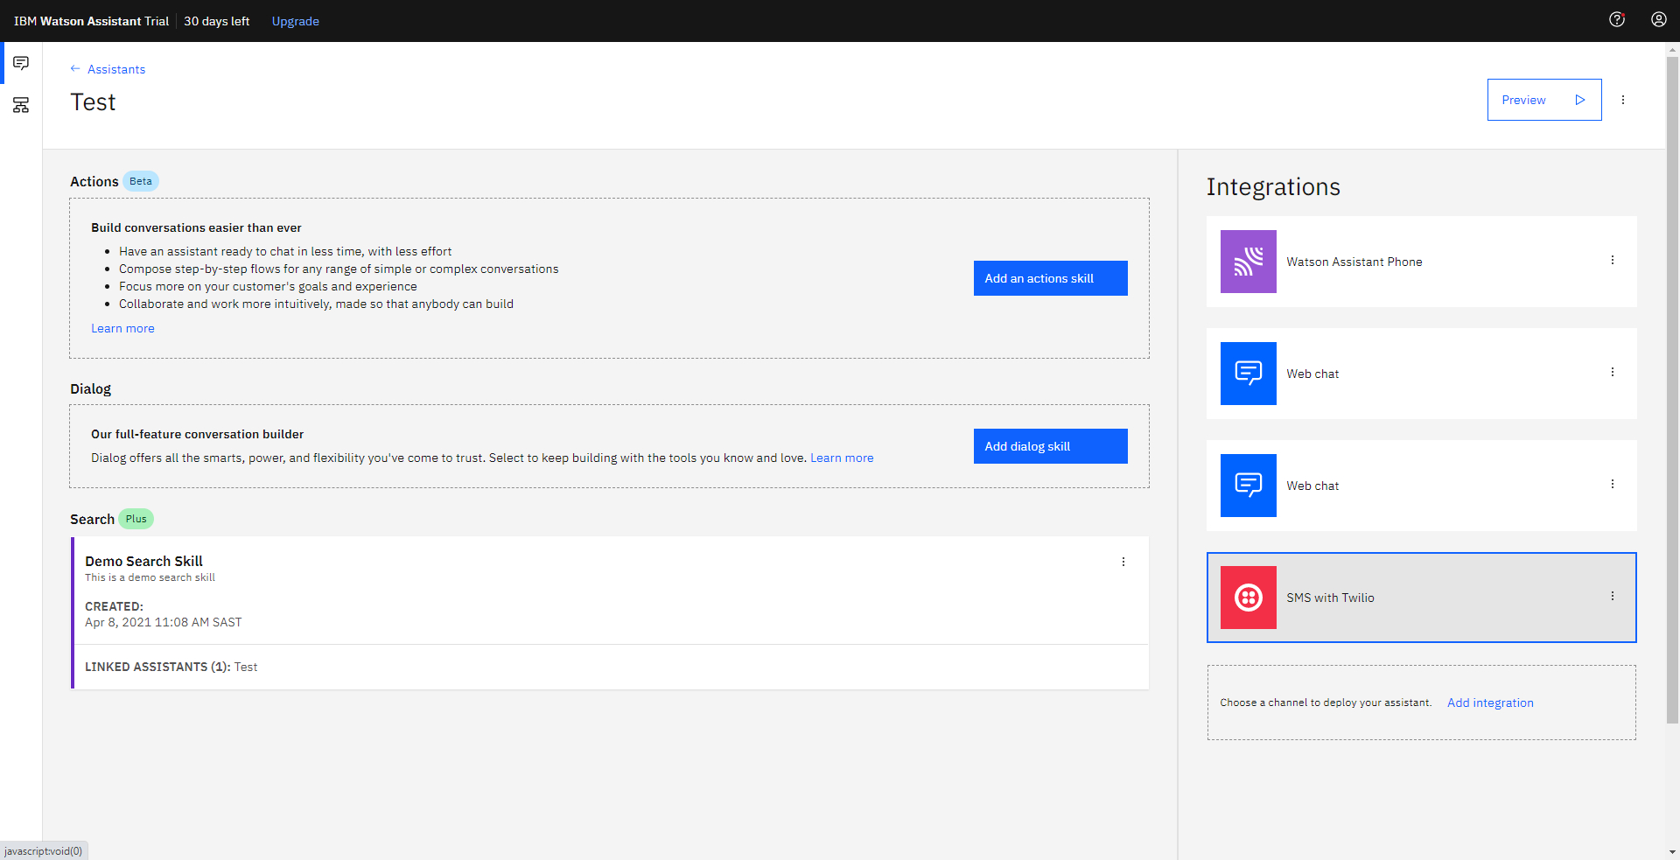Screen dimensions: 1680x860
Task: Click the IBM Watson Assistant Trial title
Action: click(x=91, y=21)
